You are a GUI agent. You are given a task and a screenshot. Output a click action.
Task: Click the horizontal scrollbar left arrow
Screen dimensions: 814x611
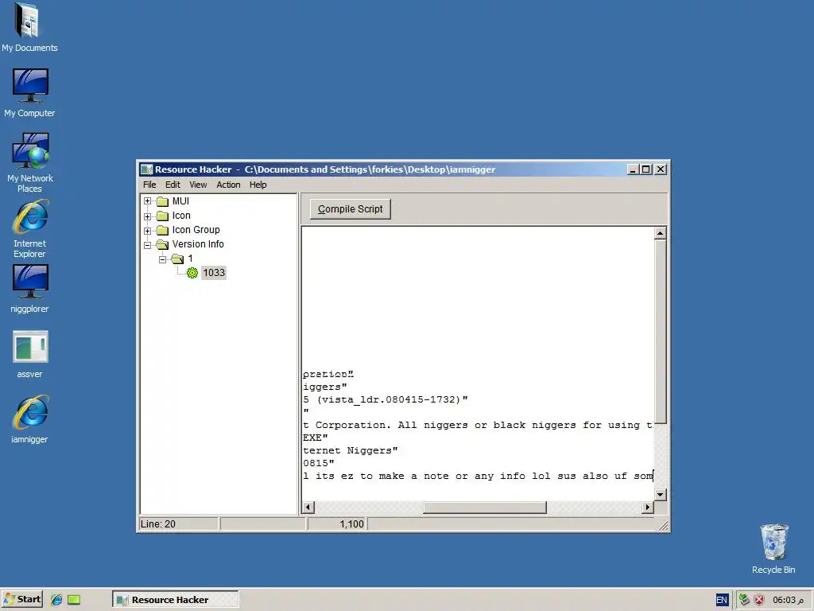point(308,507)
